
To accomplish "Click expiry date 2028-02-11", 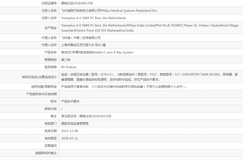I will pos(70,138).
